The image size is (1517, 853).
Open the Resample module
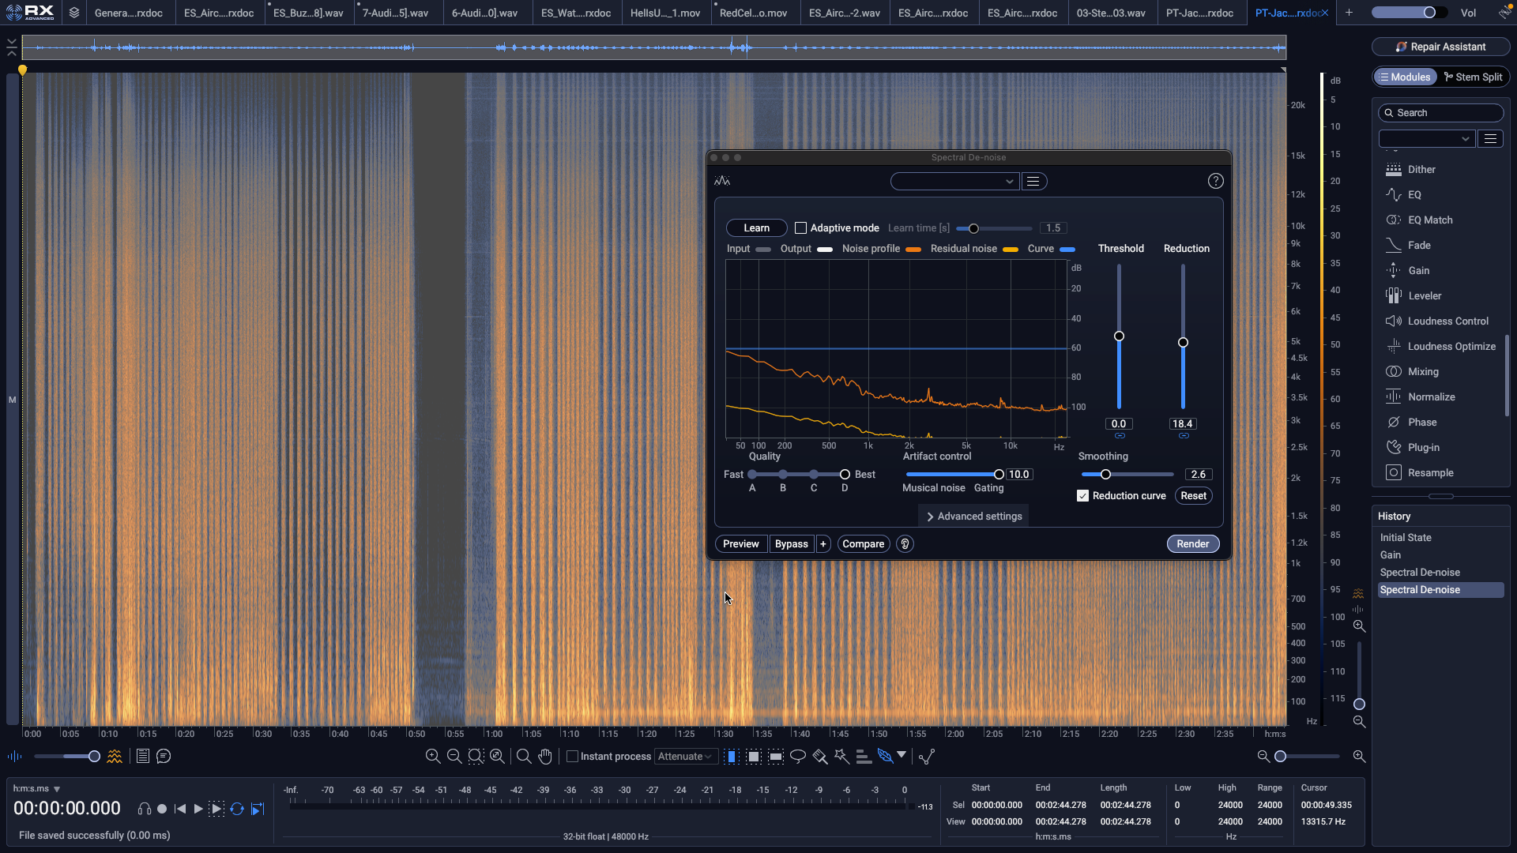point(1430,472)
